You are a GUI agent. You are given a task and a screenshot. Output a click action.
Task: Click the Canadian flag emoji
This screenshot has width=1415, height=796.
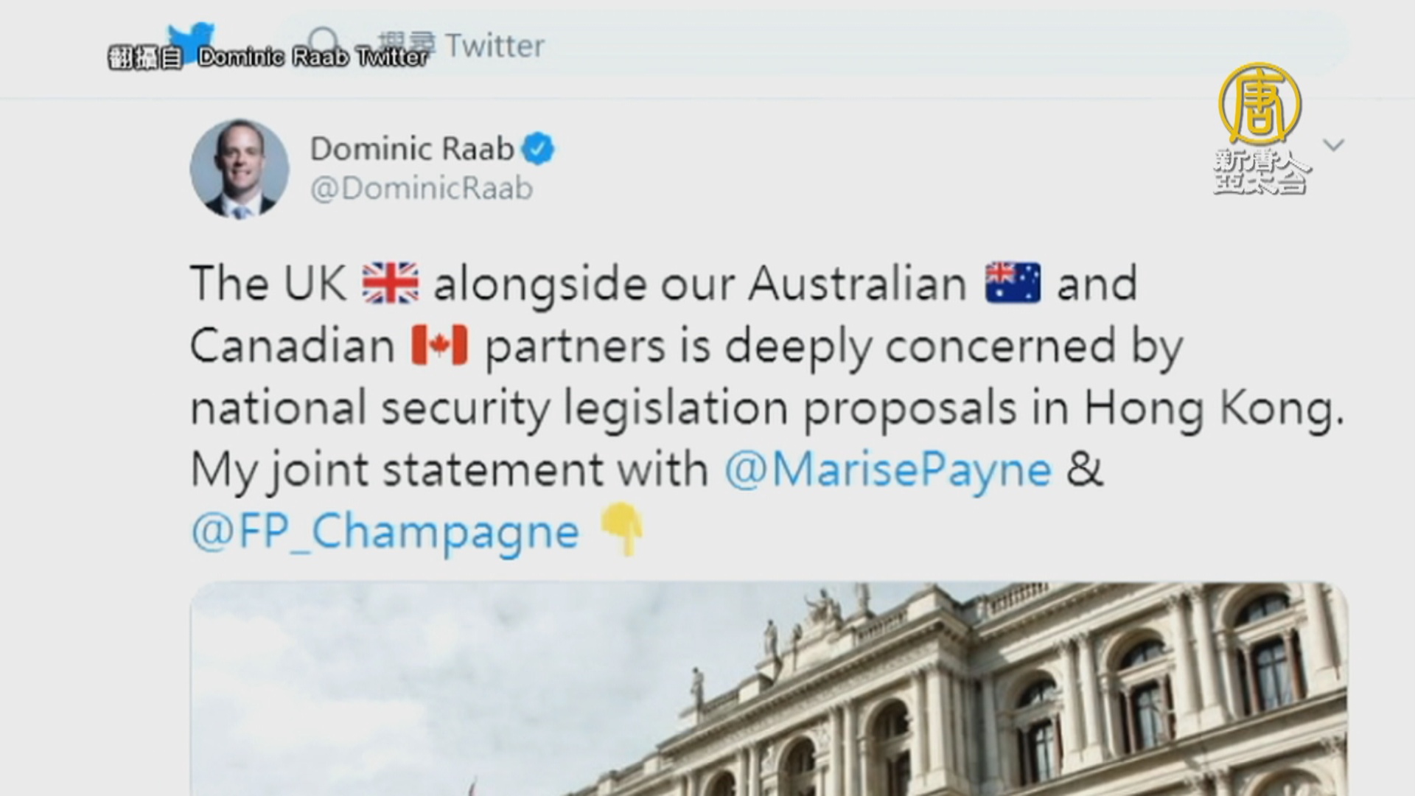point(439,346)
